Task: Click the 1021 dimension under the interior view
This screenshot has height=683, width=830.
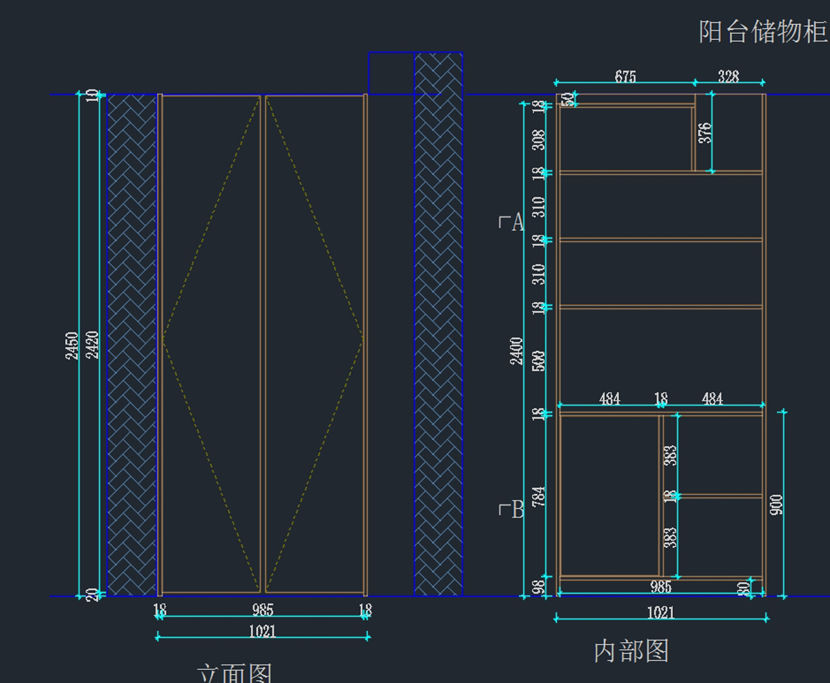Action: coord(661,612)
